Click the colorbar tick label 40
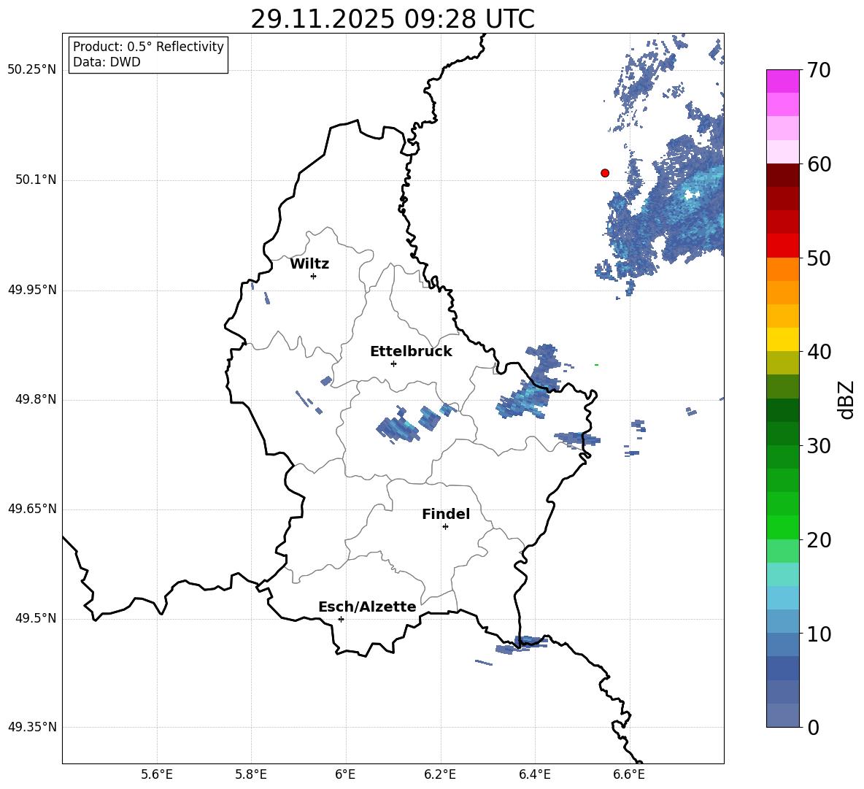The width and height of the screenshot is (864, 789). pos(819,352)
